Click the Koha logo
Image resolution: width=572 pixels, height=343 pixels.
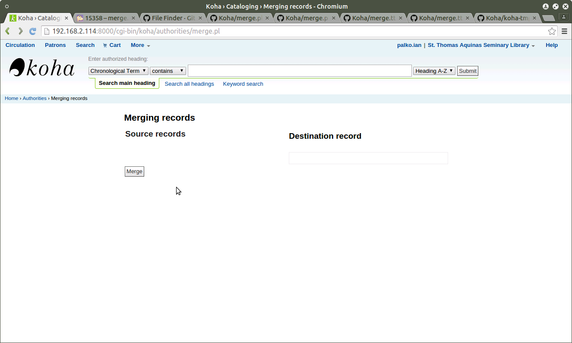pyautogui.click(x=42, y=68)
